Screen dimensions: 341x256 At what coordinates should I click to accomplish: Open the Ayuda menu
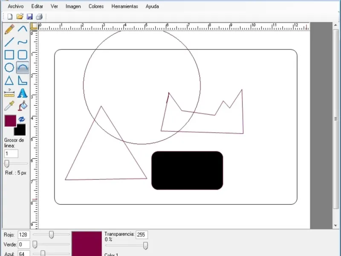[152, 6]
